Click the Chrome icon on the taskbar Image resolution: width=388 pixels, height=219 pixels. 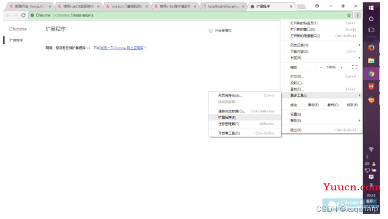(371, 74)
